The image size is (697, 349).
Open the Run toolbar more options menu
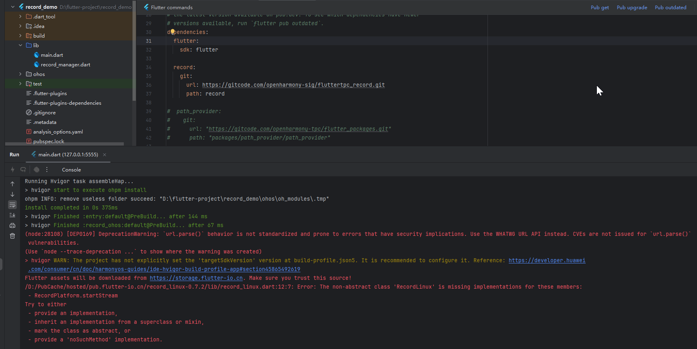[x=47, y=170]
